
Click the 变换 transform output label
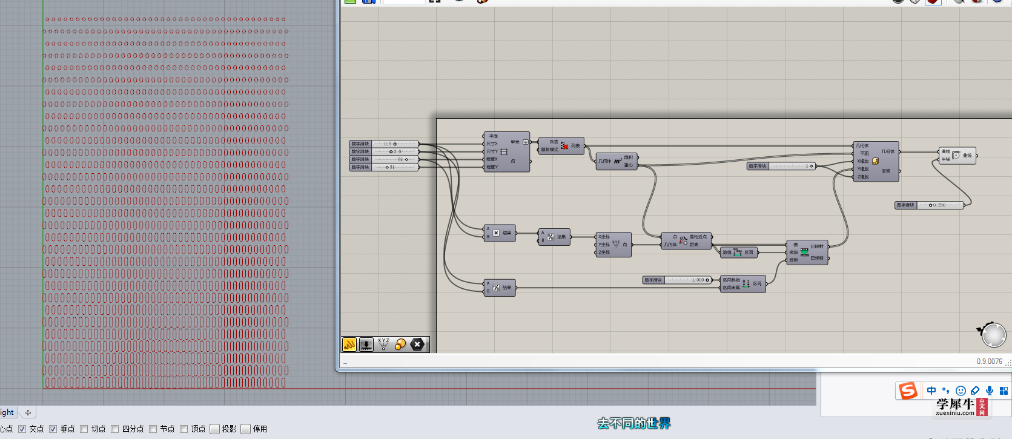(885, 171)
